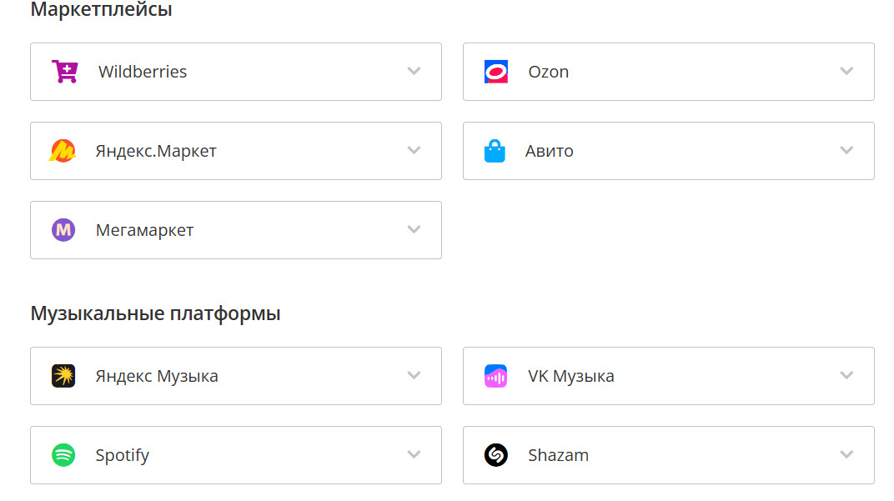Expand the VK Музыка chevron

click(846, 376)
